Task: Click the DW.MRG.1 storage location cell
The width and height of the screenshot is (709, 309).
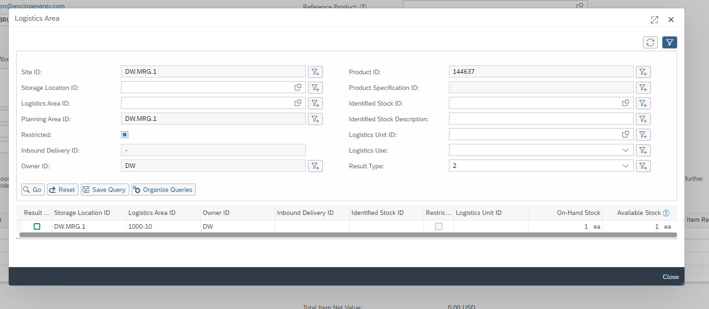Action: (89, 226)
